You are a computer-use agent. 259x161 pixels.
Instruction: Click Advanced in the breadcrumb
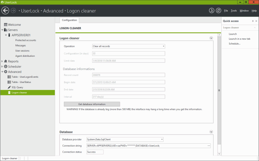click(x=53, y=11)
